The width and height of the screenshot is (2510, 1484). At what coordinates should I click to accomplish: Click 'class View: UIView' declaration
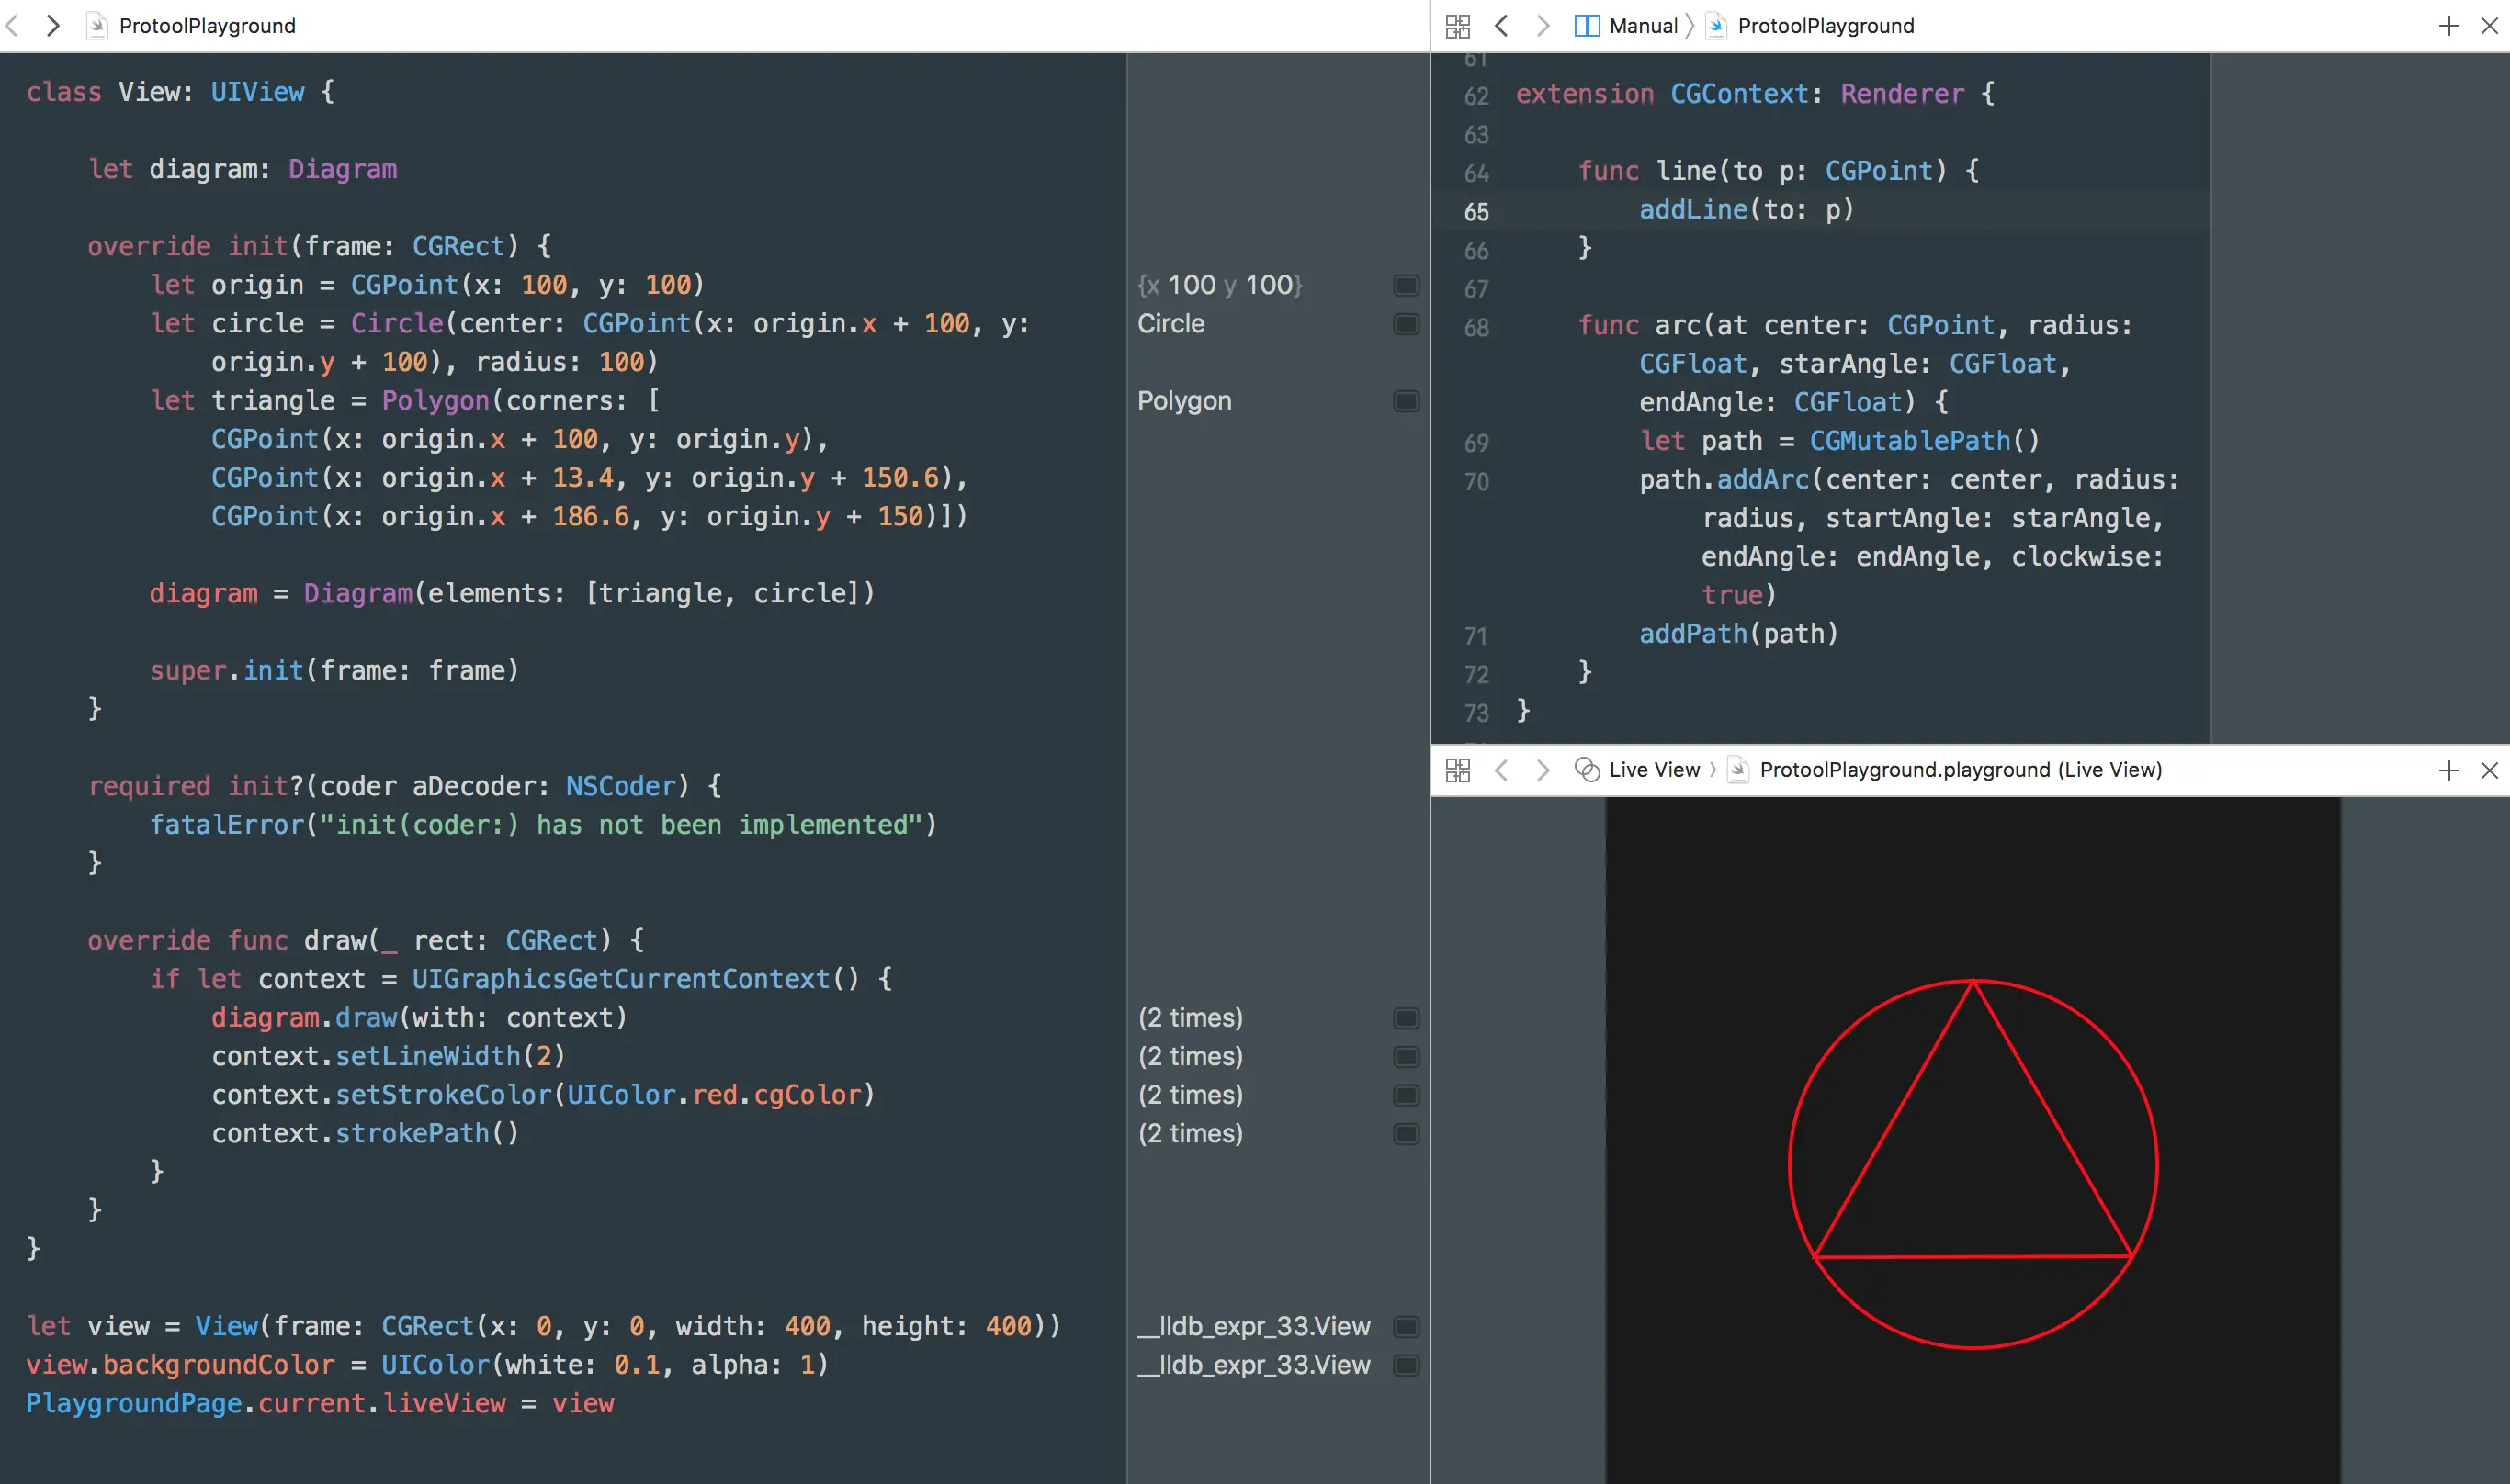pos(181,92)
